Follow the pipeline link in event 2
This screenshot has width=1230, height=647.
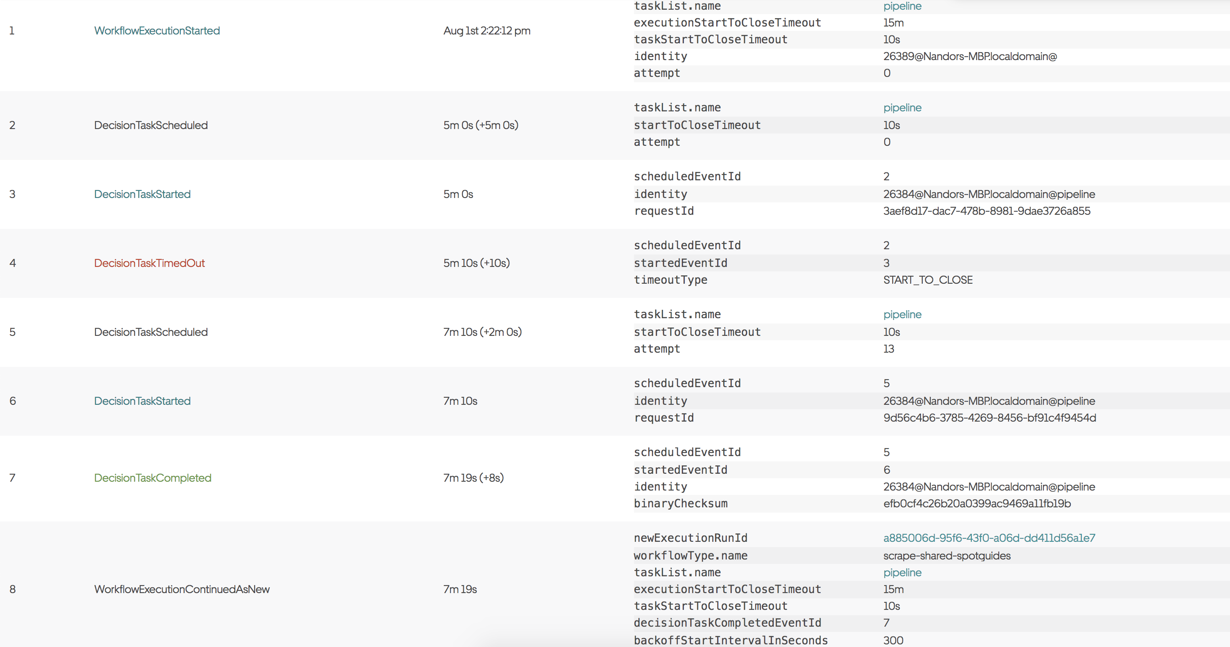(902, 107)
